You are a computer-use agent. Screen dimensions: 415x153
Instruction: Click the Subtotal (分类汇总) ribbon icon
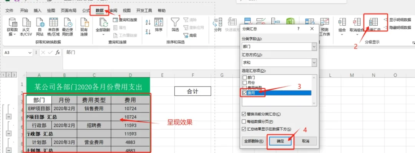tap(373, 23)
